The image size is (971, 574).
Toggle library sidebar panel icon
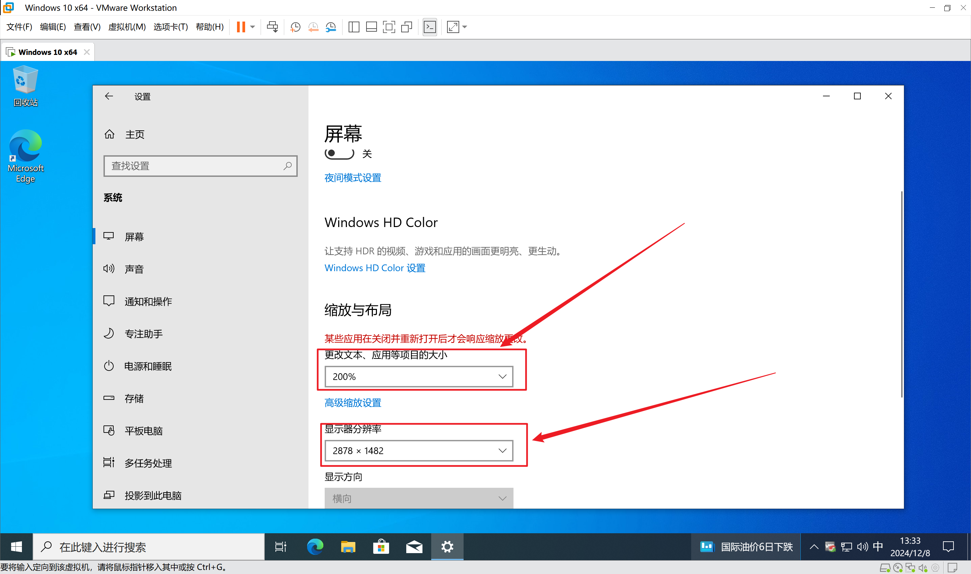pos(354,27)
